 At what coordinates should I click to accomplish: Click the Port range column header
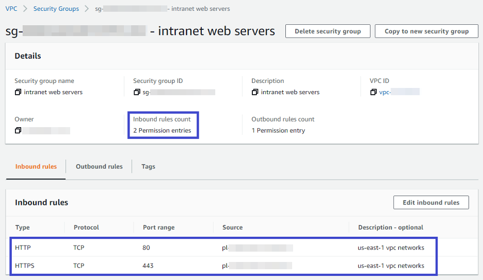click(x=158, y=227)
